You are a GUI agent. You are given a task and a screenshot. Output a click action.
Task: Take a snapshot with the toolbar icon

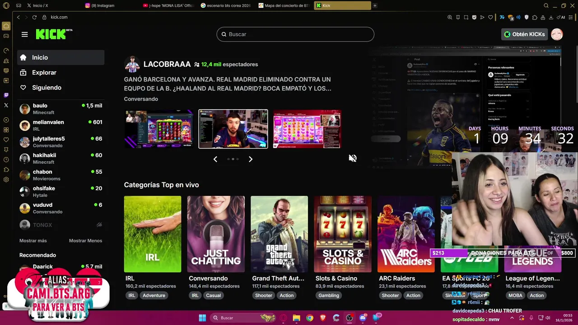click(x=466, y=18)
